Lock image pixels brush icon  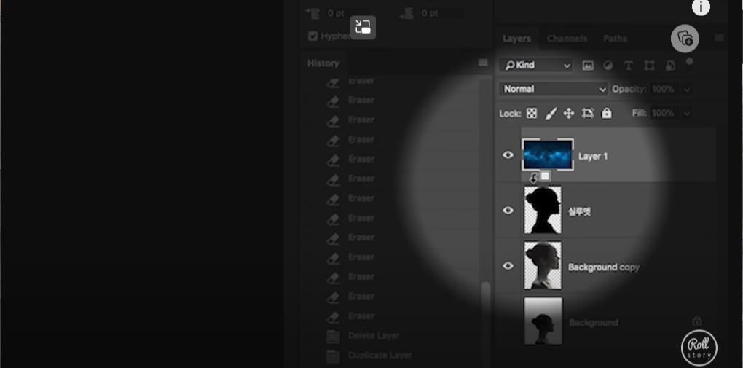(x=551, y=114)
